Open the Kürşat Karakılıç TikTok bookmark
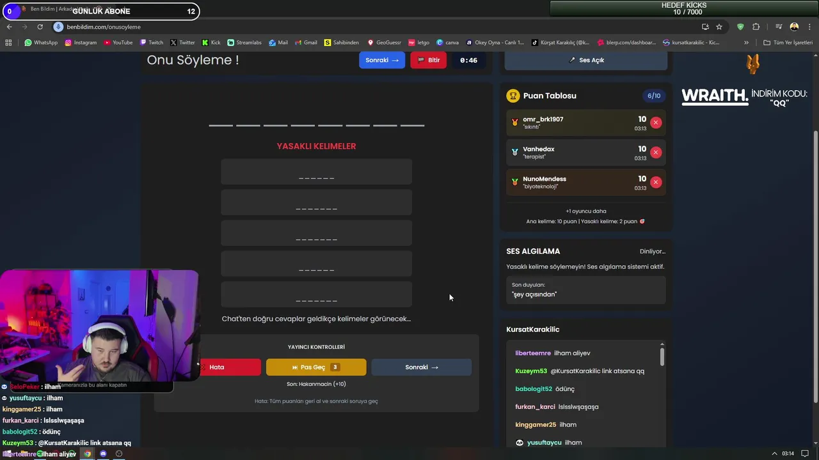Image resolution: width=819 pixels, height=460 pixels. 561,43
